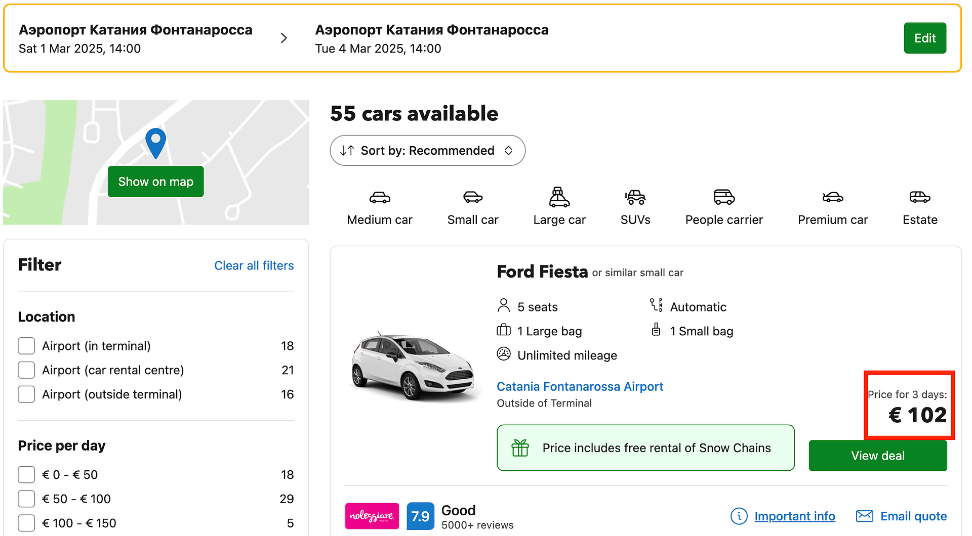Choose the Premium car category icon
The image size is (972, 536).
(833, 197)
